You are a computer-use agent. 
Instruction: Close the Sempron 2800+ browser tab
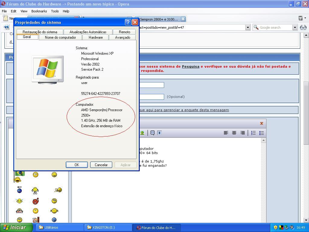click(183, 19)
